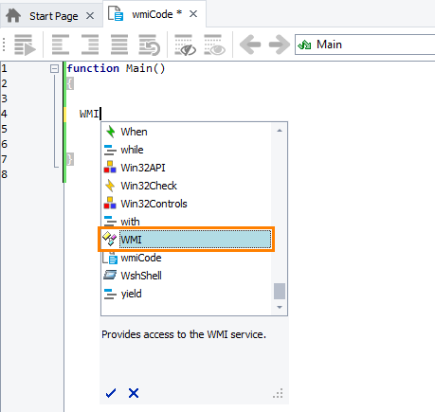
Task: Click the Outdent toolbar icon
Action: (61, 45)
